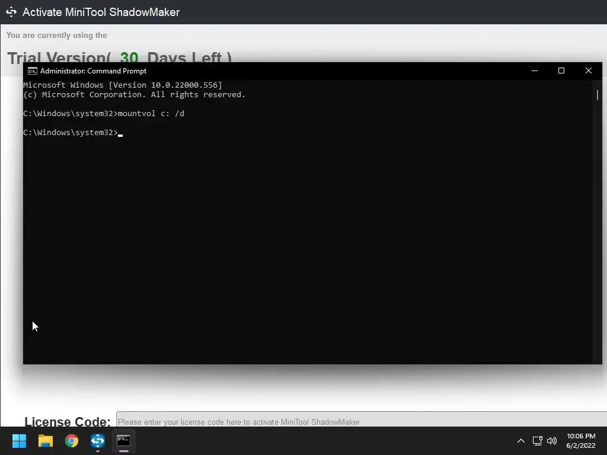
Task: Close the Administrator Command Prompt window
Action: (589, 71)
